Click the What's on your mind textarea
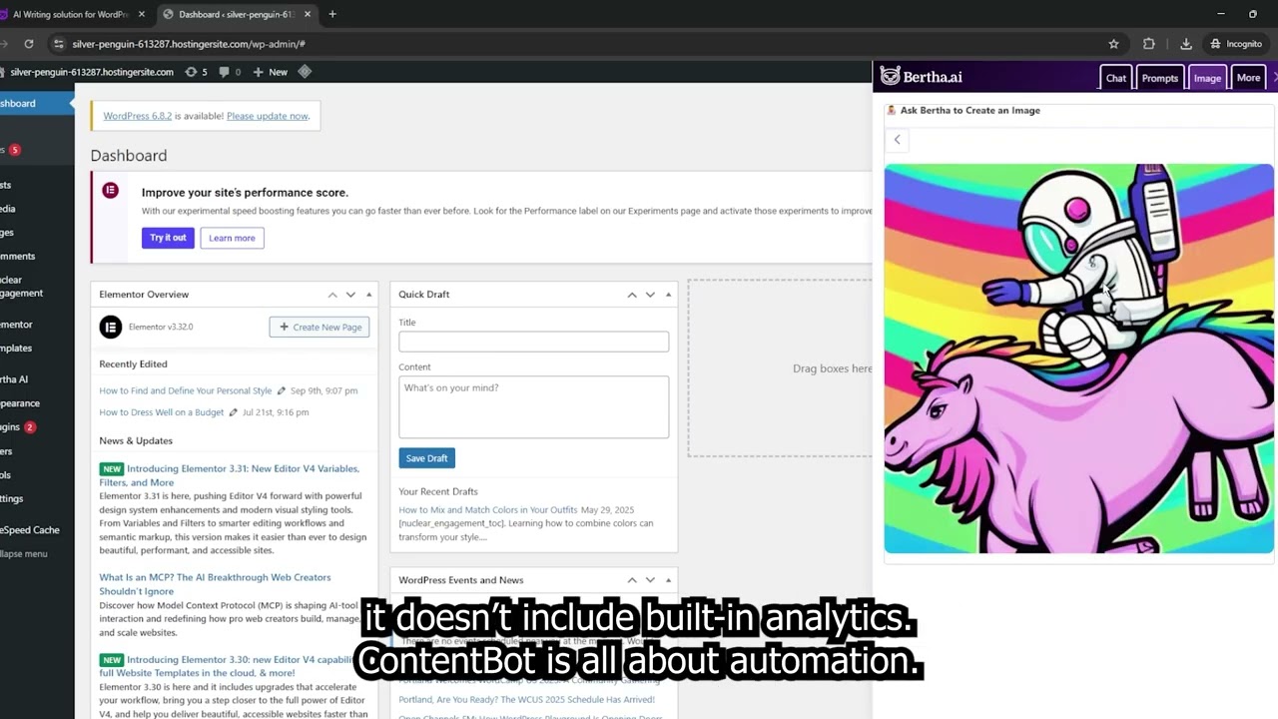 (x=533, y=406)
